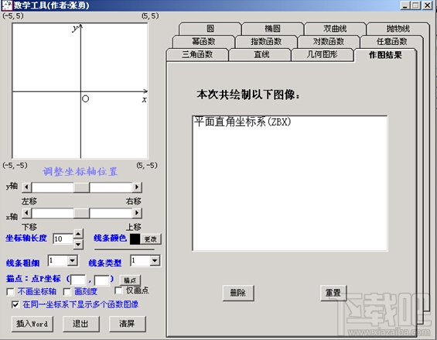The height and width of the screenshot is (340, 437).
Task: Click the x轴 slider right arrow
Action: point(137,213)
